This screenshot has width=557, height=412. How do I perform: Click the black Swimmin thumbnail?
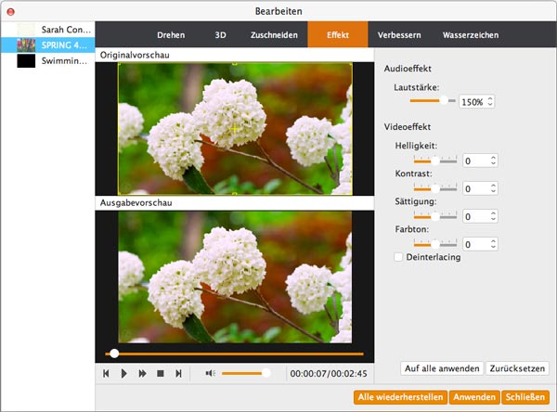[26, 60]
